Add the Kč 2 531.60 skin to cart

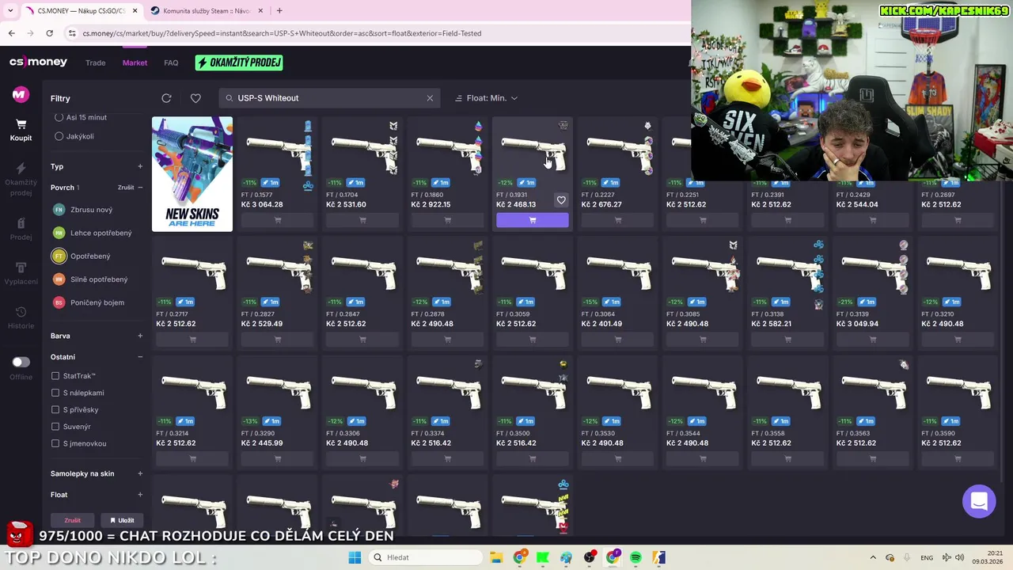[x=362, y=220]
